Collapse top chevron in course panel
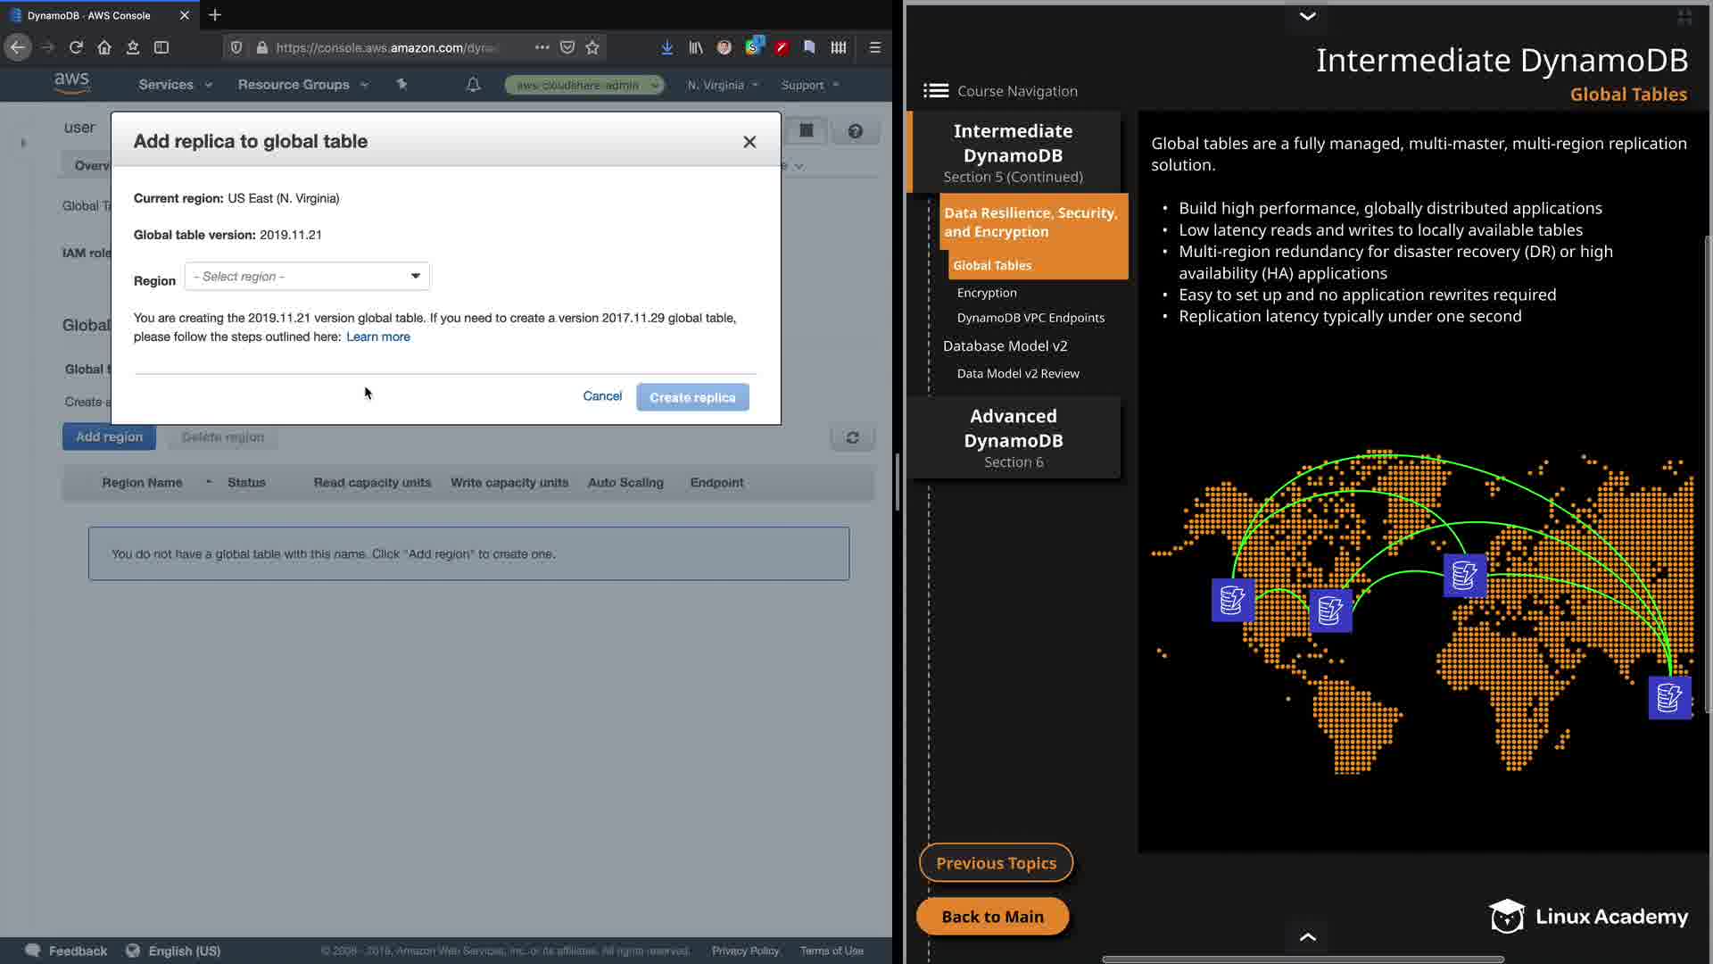 pos(1307,16)
